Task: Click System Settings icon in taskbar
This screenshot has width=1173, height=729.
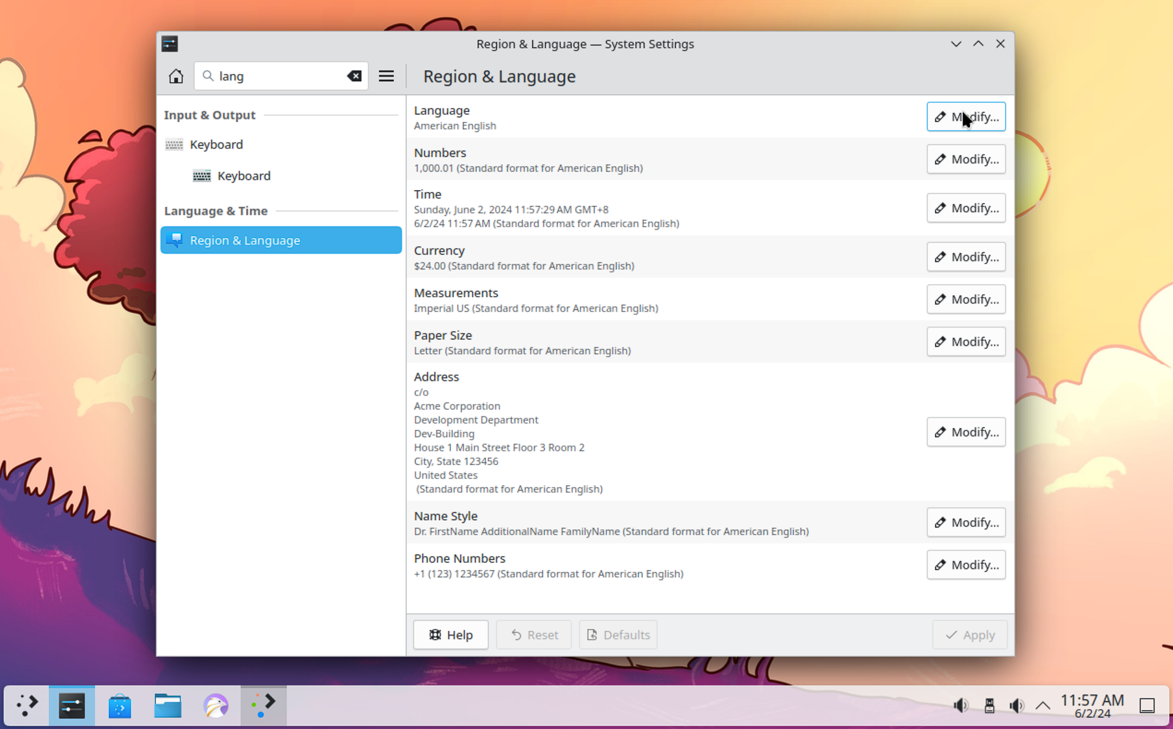Action: pyautogui.click(x=72, y=706)
